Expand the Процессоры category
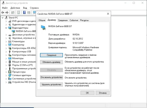147x108 pixels. (6, 72)
